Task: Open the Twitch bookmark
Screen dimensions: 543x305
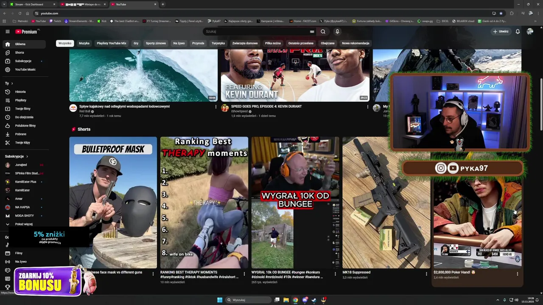Action: click(55, 21)
